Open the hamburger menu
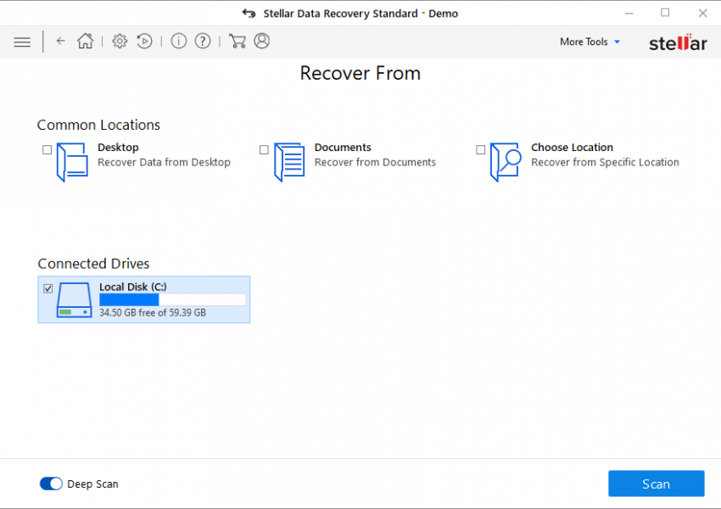Viewport: 721px width, 509px height. tap(22, 41)
